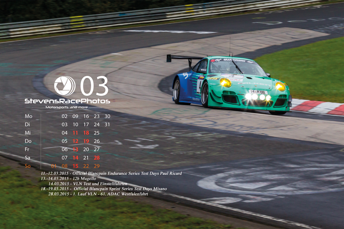344x229 pixels.
Task: Select the Di weekday label
Action: pos(27,125)
